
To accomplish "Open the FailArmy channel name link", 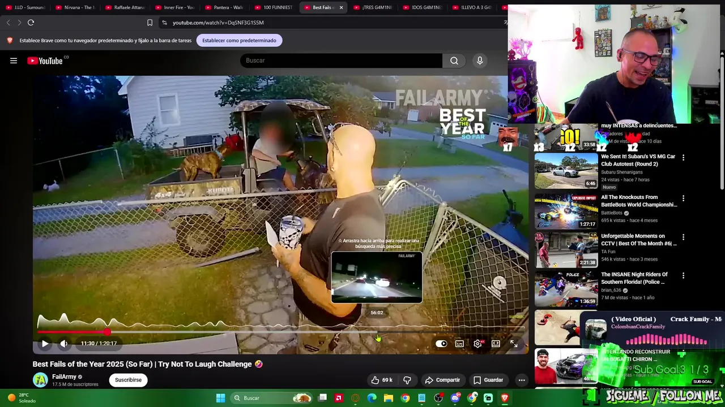I will 64,377.
